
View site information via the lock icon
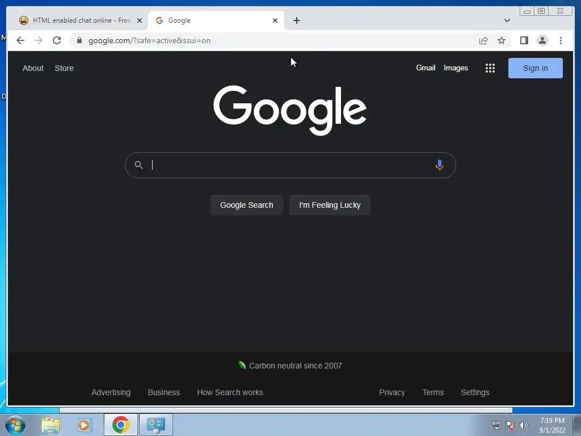click(79, 40)
